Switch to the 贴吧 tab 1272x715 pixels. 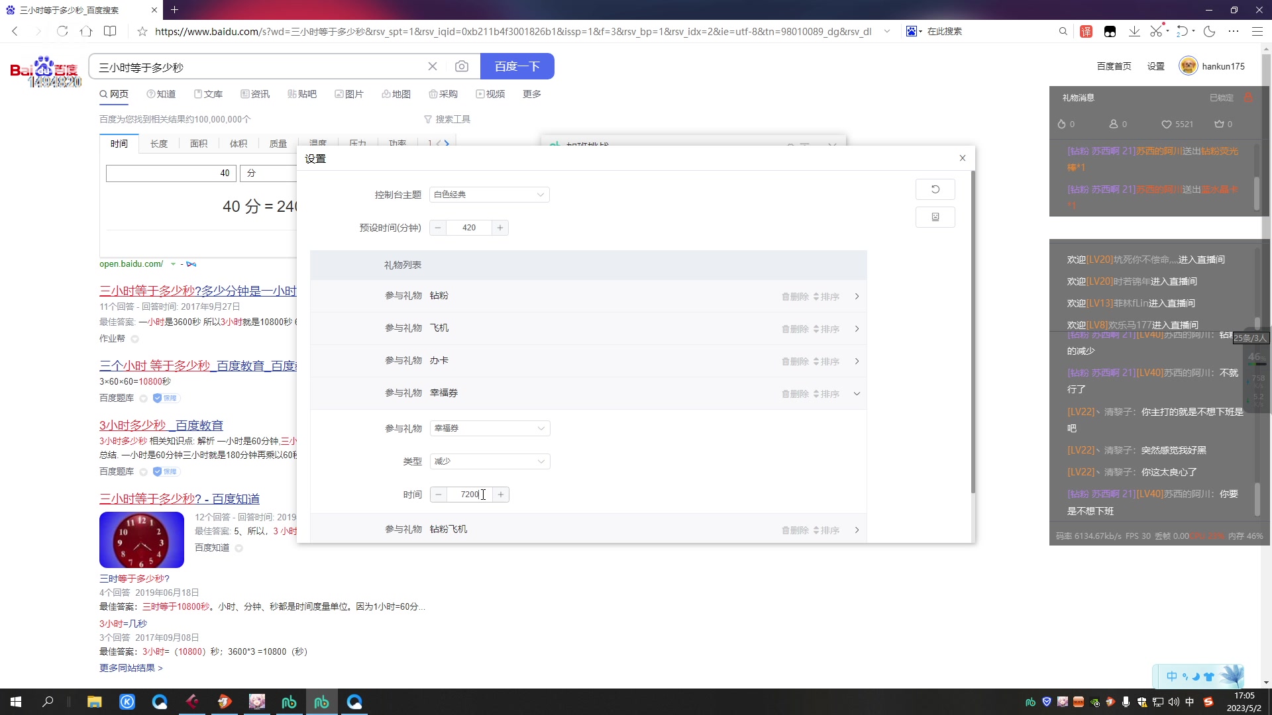302,94
